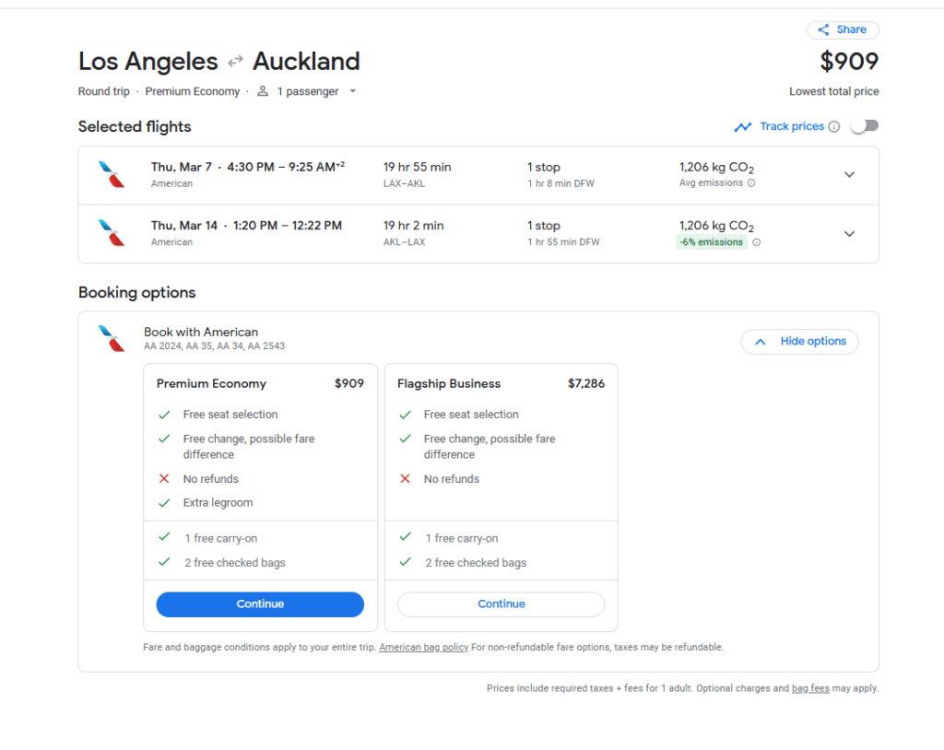Select the American Airlines logo on departing flight
Screen dimensions: 944x750
(x=112, y=174)
